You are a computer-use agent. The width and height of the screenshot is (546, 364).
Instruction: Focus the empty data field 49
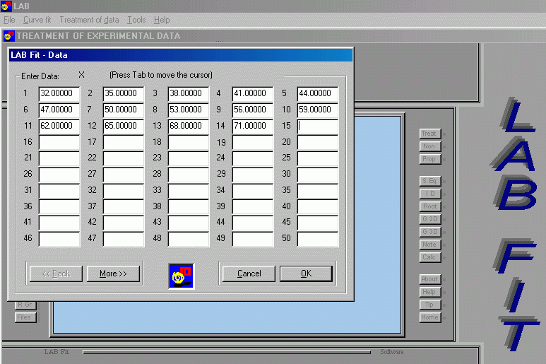click(x=253, y=240)
